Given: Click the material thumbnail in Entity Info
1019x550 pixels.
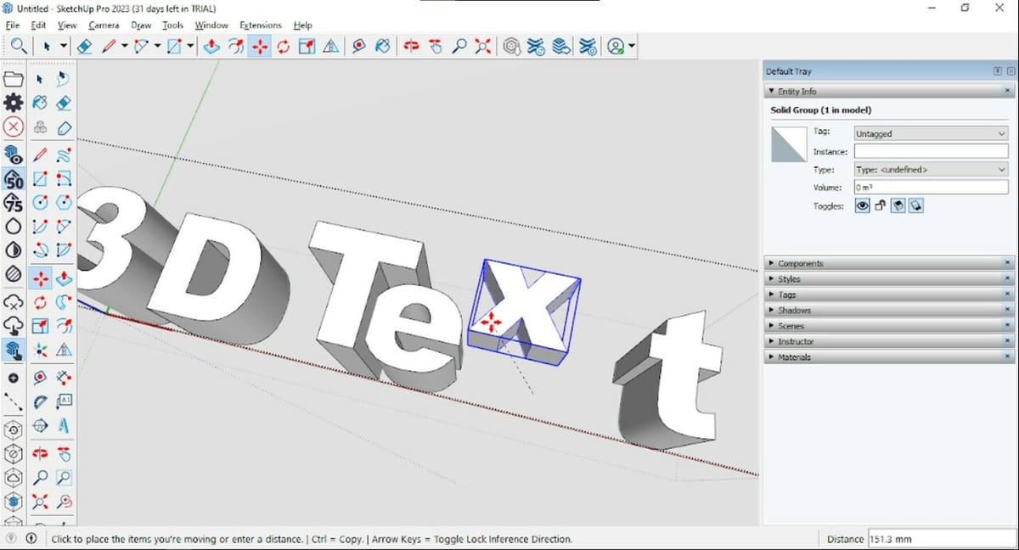Looking at the screenshot, I should point(788,144).
